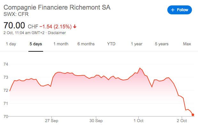Click the 1 Oct price peak on chart
The width and height of the screenshot is (198, 125).
coord(140,68)
